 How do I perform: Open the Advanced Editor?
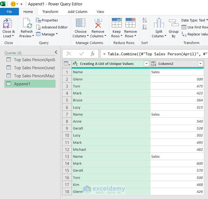pos(52,27)
